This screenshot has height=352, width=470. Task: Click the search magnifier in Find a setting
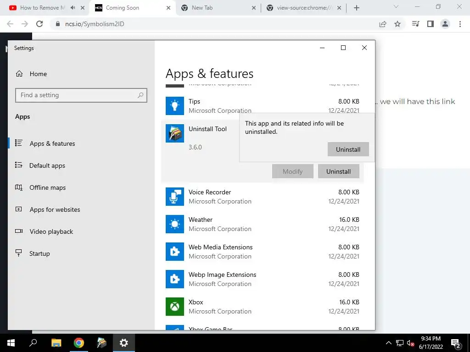pos(140,95)
